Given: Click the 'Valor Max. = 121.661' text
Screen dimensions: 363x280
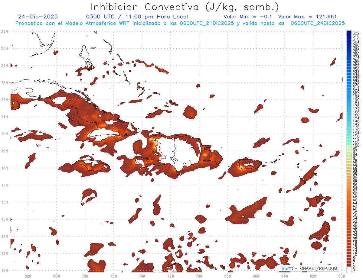Looking at the screenshot, I should tap(307, 17).
